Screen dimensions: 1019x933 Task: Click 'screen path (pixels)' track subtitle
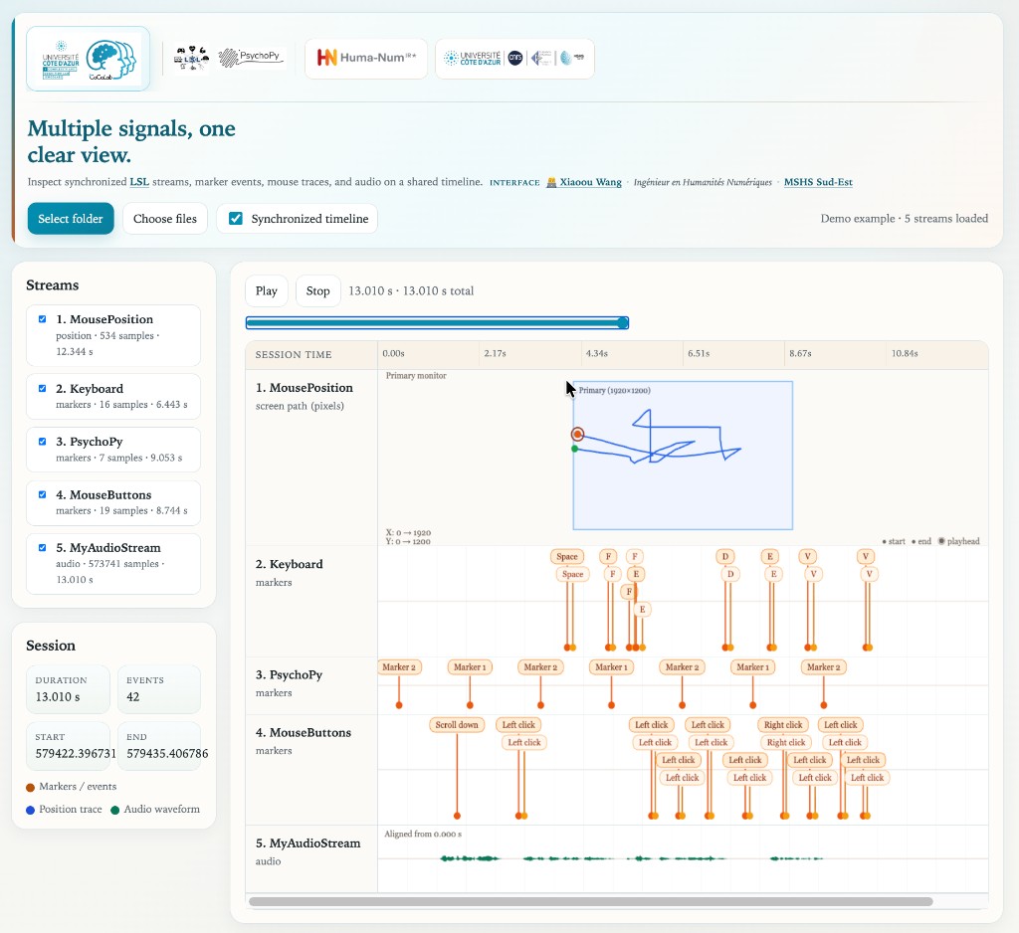[300, 406]
